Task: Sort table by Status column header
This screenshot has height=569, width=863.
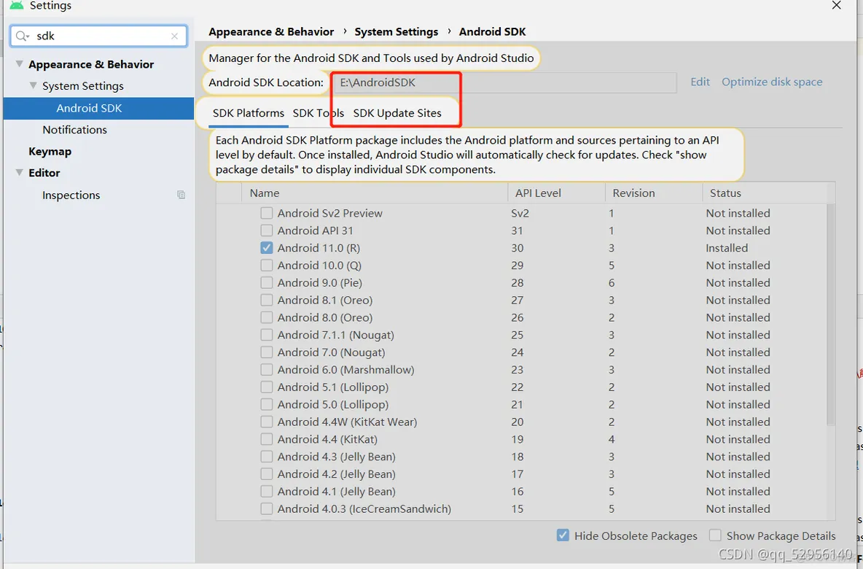Action: point(764,193)
